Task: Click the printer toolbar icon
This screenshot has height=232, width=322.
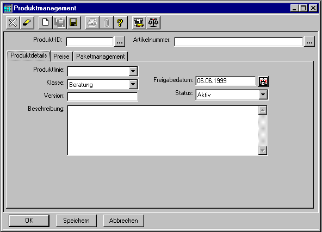Action: pos(92,23)
